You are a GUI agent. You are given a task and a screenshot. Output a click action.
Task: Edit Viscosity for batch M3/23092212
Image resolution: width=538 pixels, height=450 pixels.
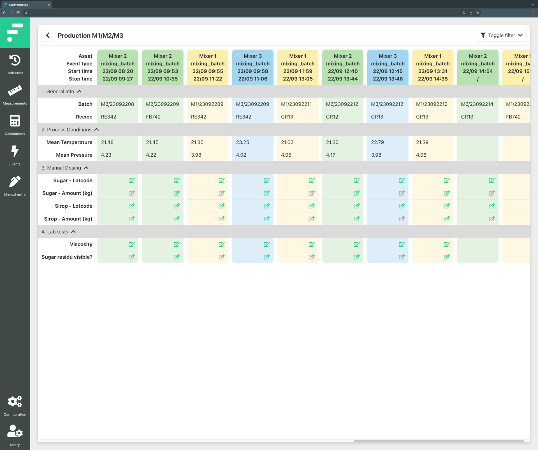tap(402, 244)
